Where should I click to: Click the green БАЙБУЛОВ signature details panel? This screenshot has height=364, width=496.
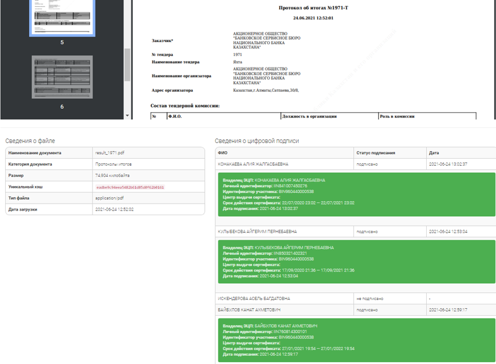tap(355, 340)
